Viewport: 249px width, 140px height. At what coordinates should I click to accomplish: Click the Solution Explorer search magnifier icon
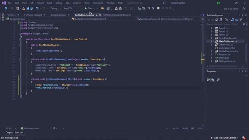tap(244, 24)
